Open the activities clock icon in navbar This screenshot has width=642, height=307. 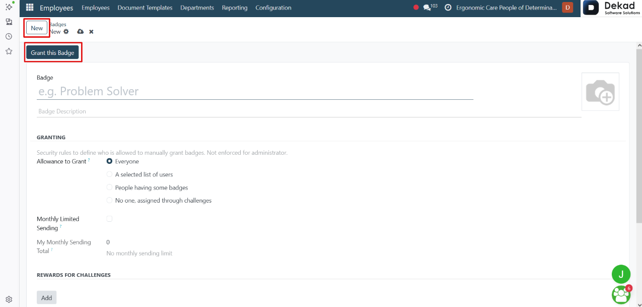click(448, 8)
